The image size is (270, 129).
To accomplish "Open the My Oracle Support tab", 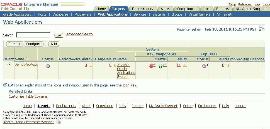I will 251,9.
